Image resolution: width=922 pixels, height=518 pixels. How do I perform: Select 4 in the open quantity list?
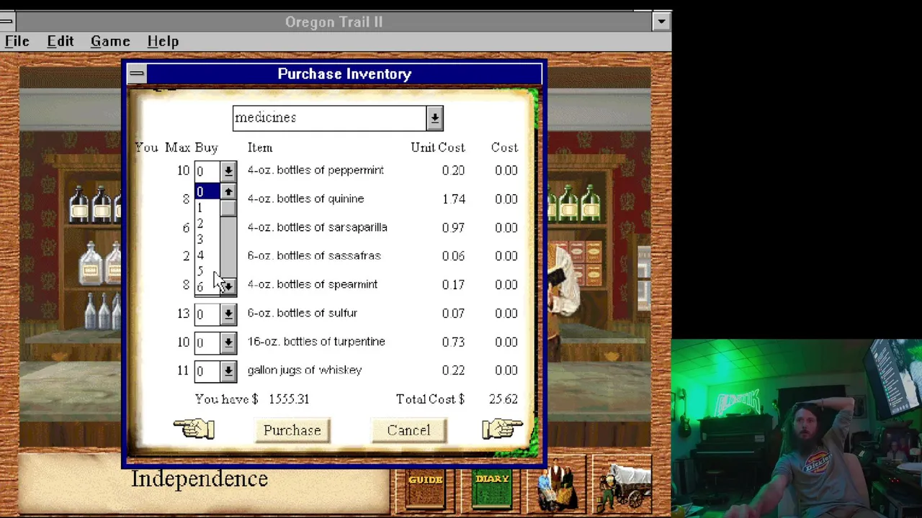pos(207,255)
